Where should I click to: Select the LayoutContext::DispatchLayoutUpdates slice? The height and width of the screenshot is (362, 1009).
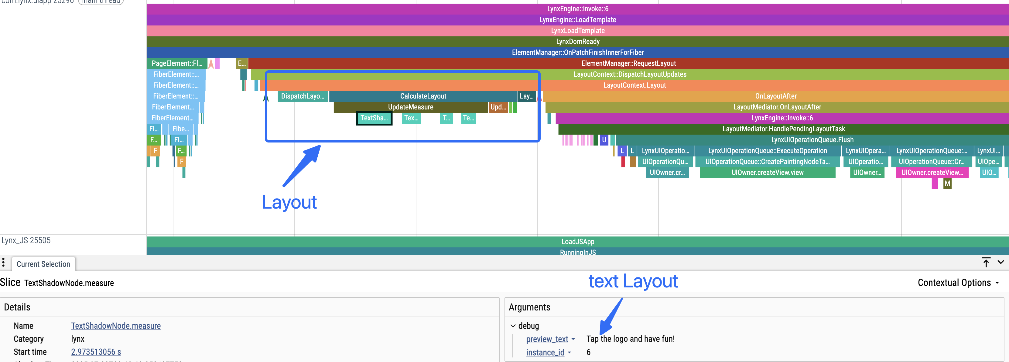coord(630,74)
